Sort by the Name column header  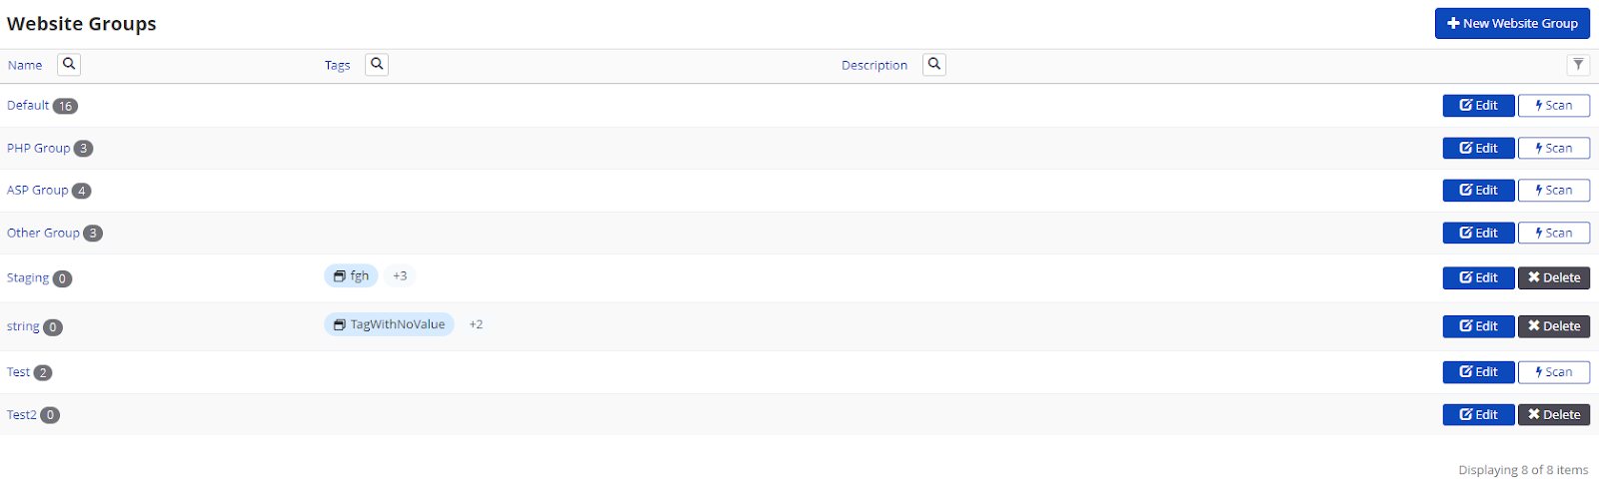click(25, 65)
